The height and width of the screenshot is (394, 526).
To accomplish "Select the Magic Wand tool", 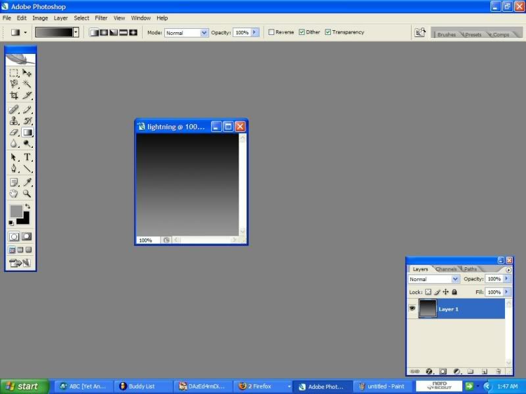I will point(27,84).
